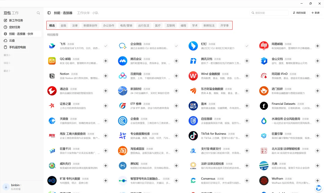The height and width of the screenshot is (193, 324).
Task: Add the 网易邮箱 connector
Action: tap(318, 46)
